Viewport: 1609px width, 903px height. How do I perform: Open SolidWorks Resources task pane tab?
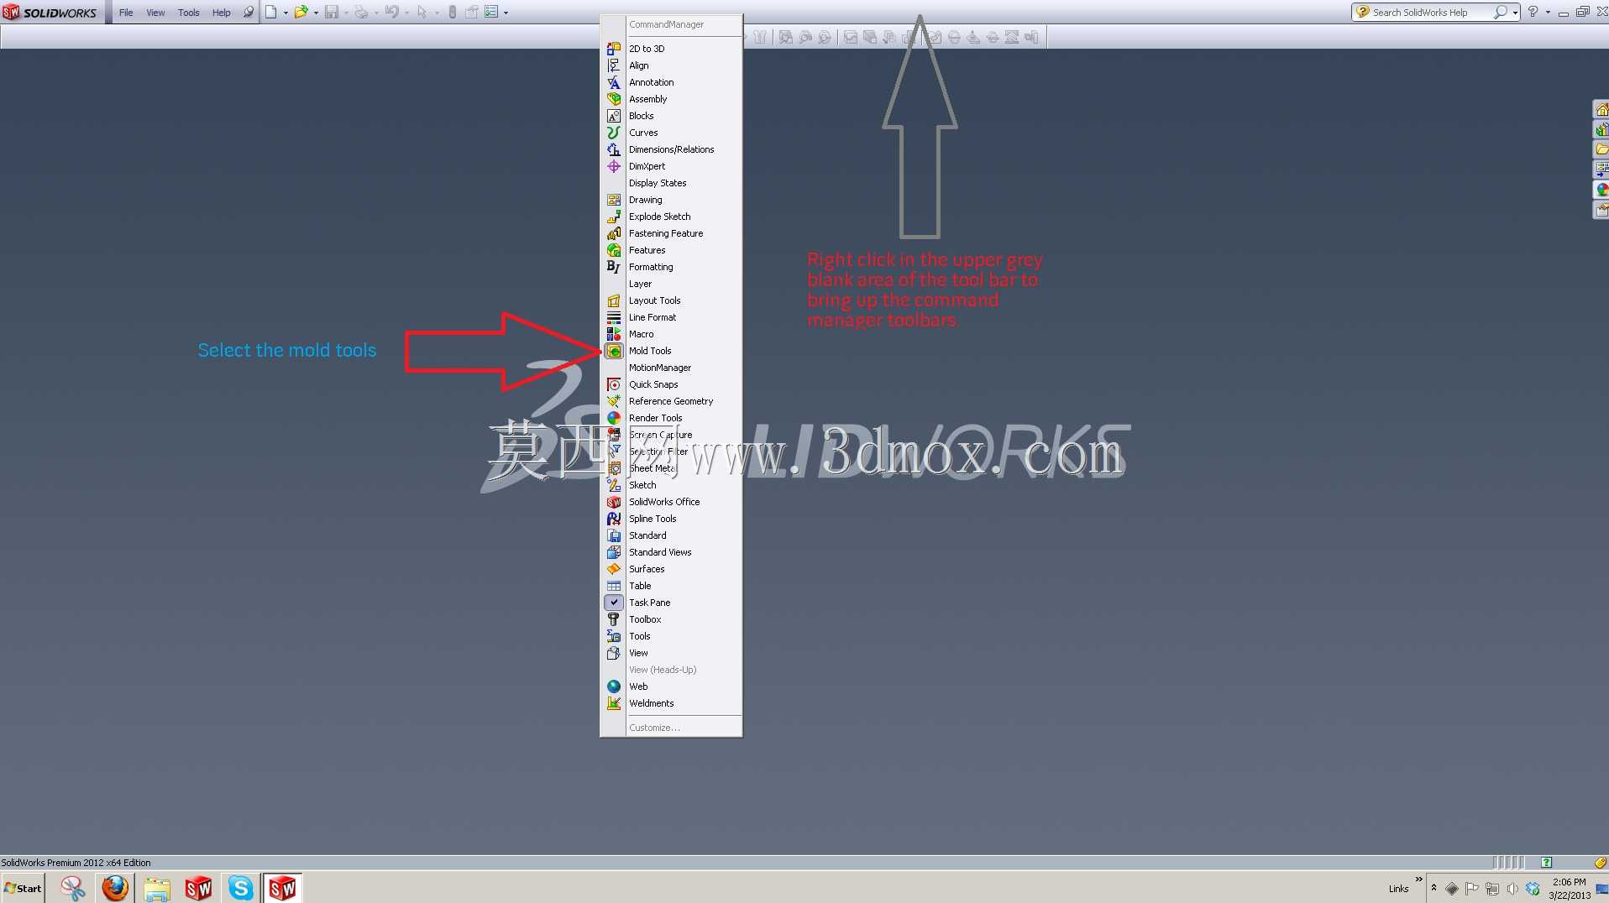pyautogui.click(x=1601, y=110)
